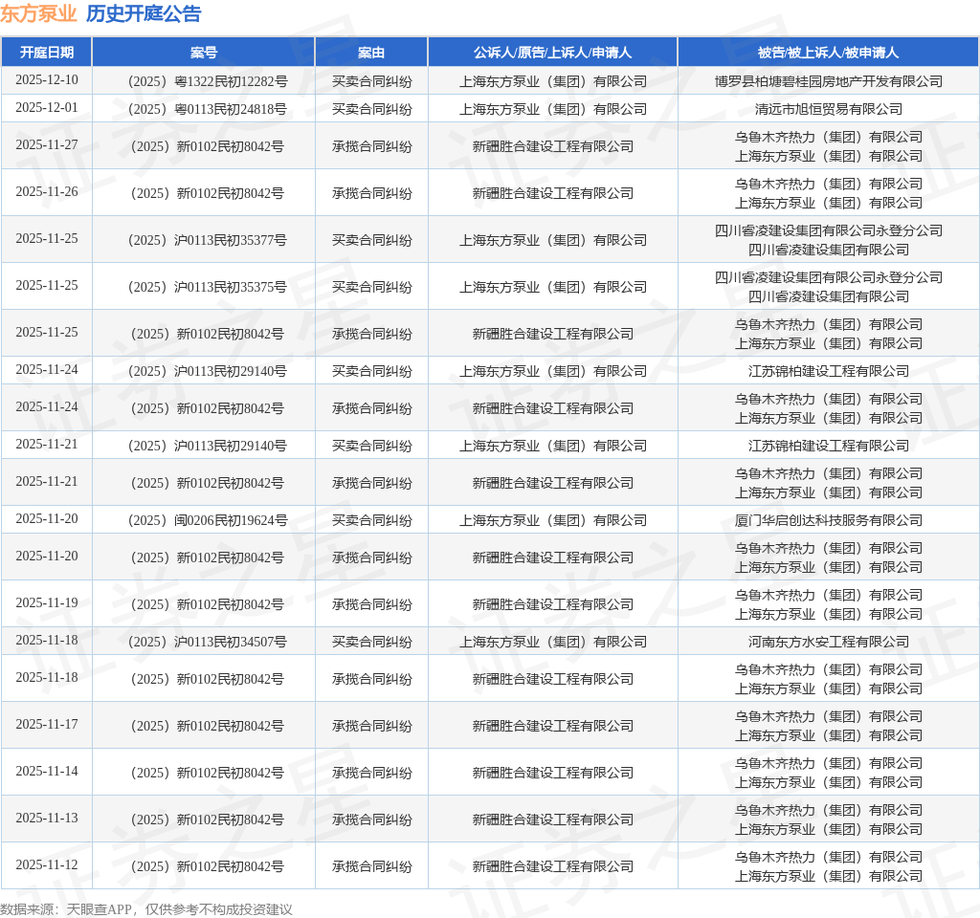Click 承揽合同纠纷 in the 2025-11-17 row
Screen dimensions: 980x918
coord(372,727)
